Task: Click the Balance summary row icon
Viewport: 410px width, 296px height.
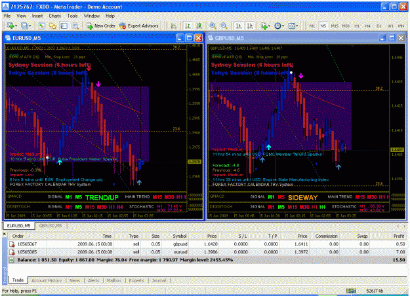Action: pos(12,260)
